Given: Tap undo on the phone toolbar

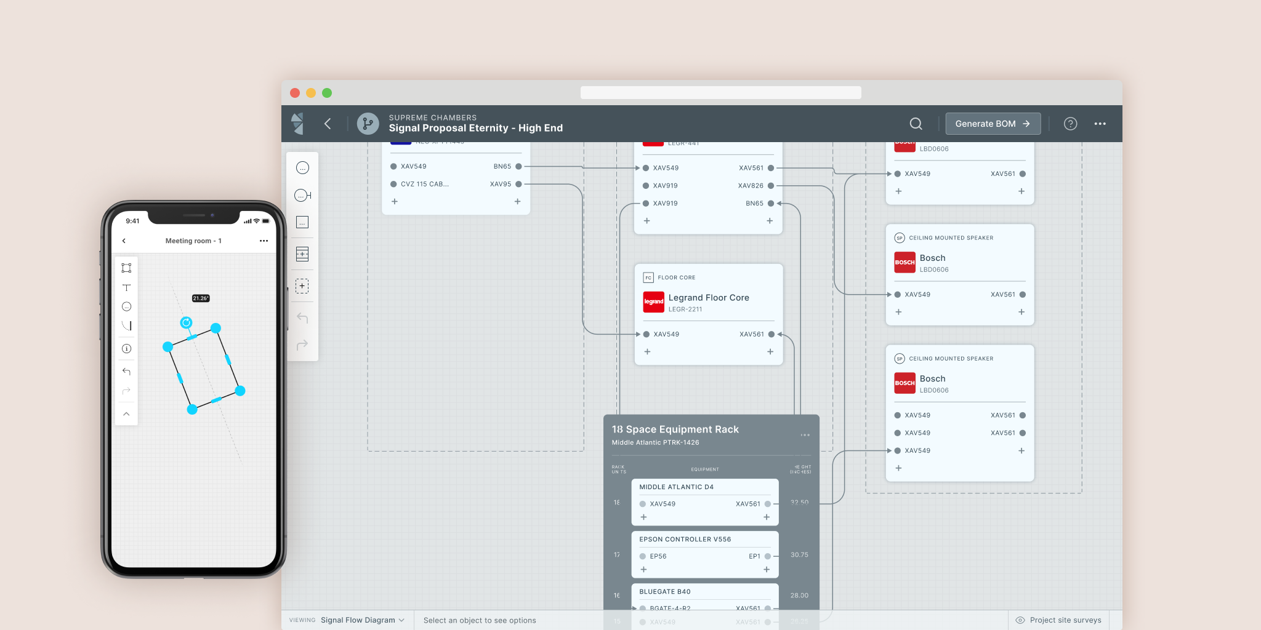Looking at the screenshot, I should pyautogui.click(x=126, y=372).
